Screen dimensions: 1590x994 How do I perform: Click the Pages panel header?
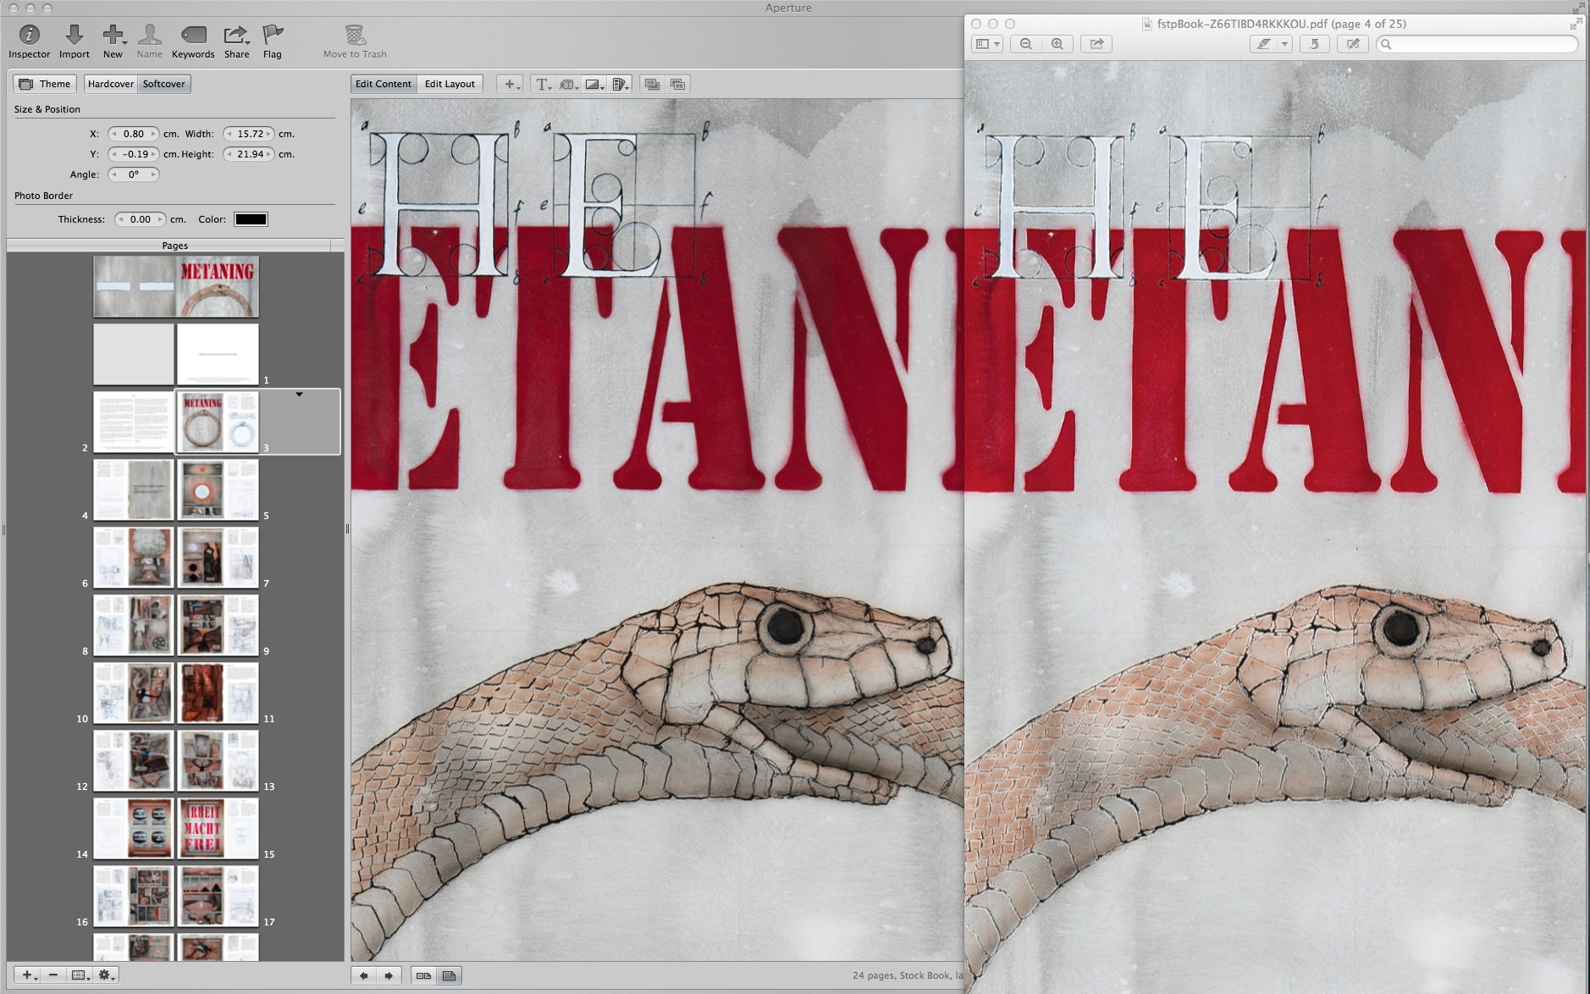click(x=175, y=246)
